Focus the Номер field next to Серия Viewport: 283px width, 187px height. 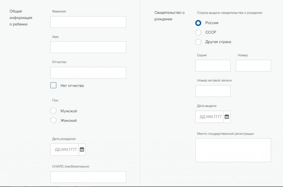pos(253,65)
